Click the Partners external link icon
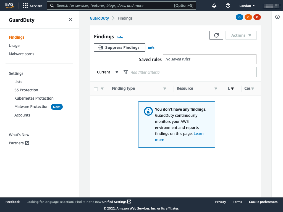The width and height of the screenshot is (283, 212). point(27,143)
